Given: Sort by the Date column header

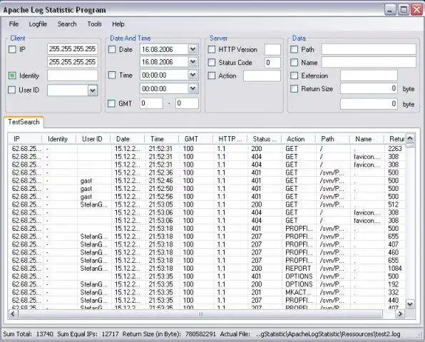Looking at the screenshot, I should point(127,139).
